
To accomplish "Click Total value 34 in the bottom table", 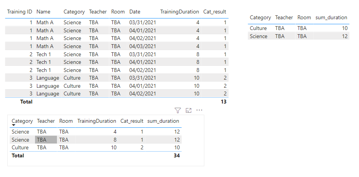I will tap(177, 156).
